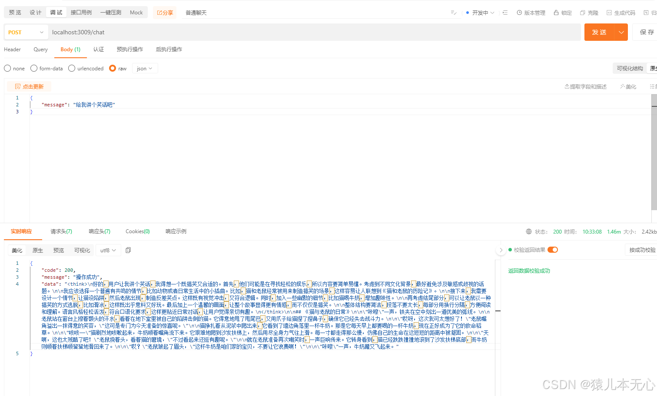This screenshot has height=396, width=657.
Task: Switch to the 调试 tab
Action: pyautogui.click(x=56, y=12)
